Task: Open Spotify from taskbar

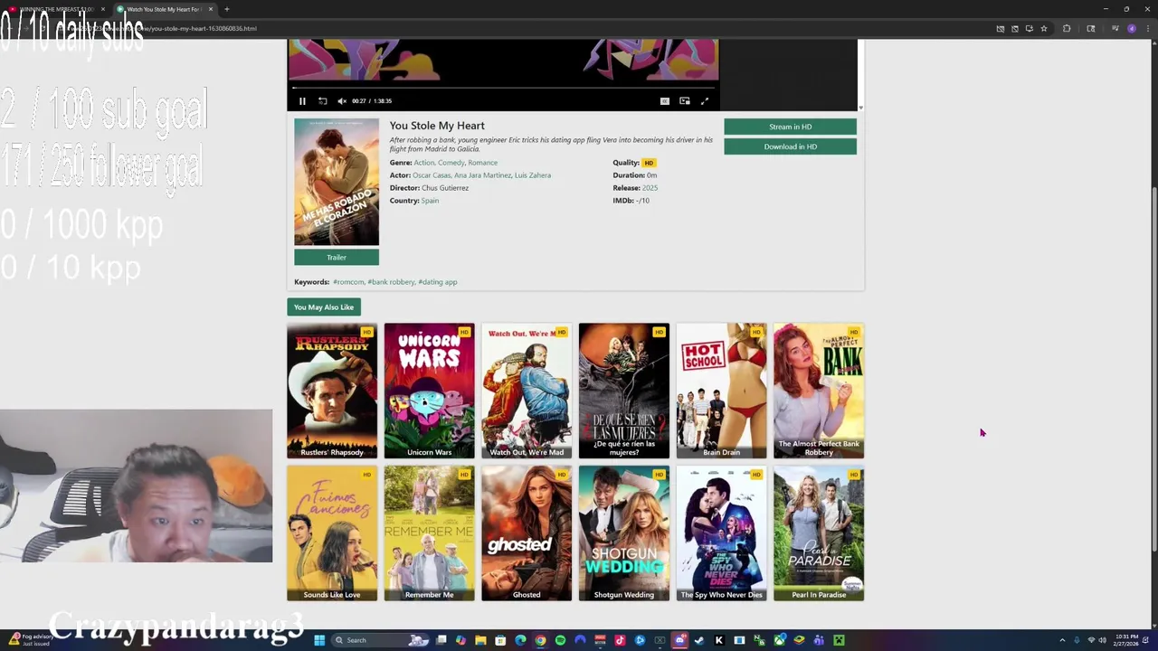Action: [x=560, y=640]
